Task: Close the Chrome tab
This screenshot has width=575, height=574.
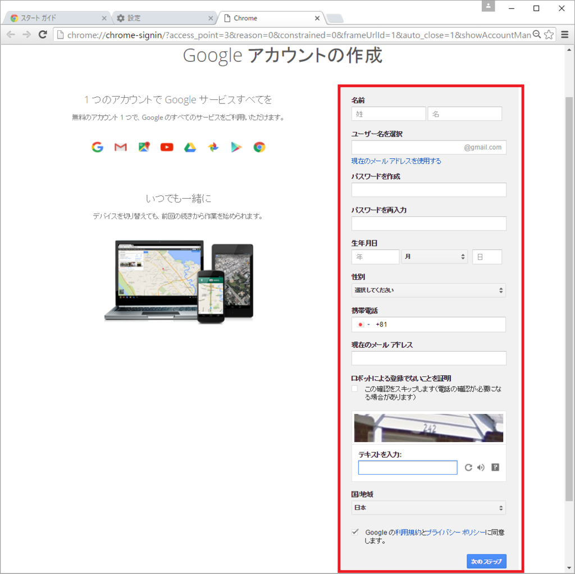Action: pyautogui.click(x=317, y=18)
